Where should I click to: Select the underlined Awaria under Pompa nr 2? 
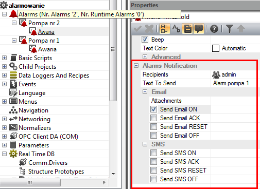(x=46, y=32)
